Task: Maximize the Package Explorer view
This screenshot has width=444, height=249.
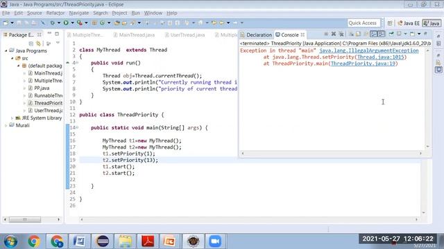Action: (x=57, y=34)
